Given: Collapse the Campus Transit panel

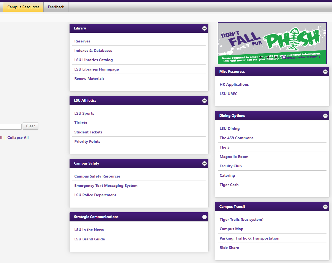Looking at the screenshot, I should tap(325, 207).
